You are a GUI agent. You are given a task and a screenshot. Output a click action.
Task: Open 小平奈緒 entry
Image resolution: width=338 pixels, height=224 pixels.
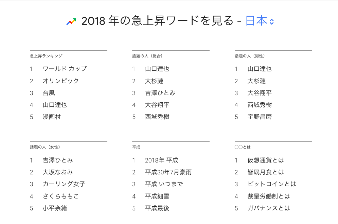[55, 208]
